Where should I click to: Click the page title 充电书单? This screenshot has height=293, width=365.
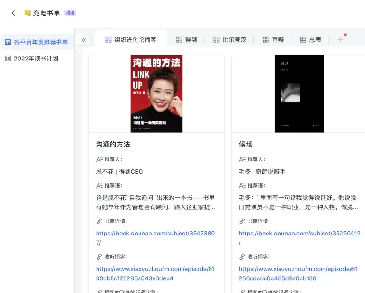coord(46,13)
